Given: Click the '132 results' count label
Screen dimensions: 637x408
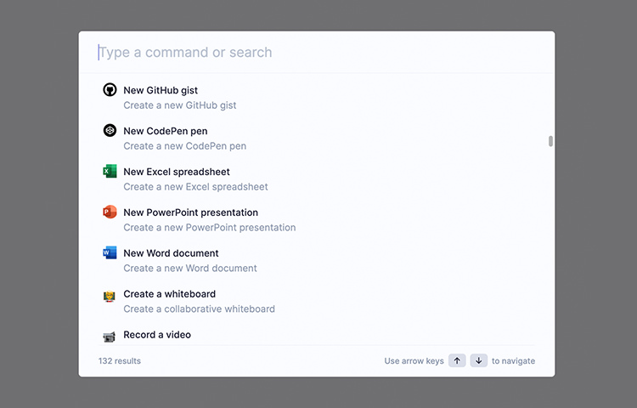Looking at the screenshot, I should click(x=120, y=361).
